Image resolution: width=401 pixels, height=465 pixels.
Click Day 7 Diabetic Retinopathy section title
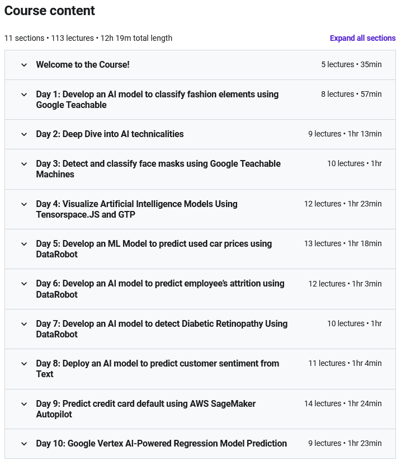[x=162, y=329]
